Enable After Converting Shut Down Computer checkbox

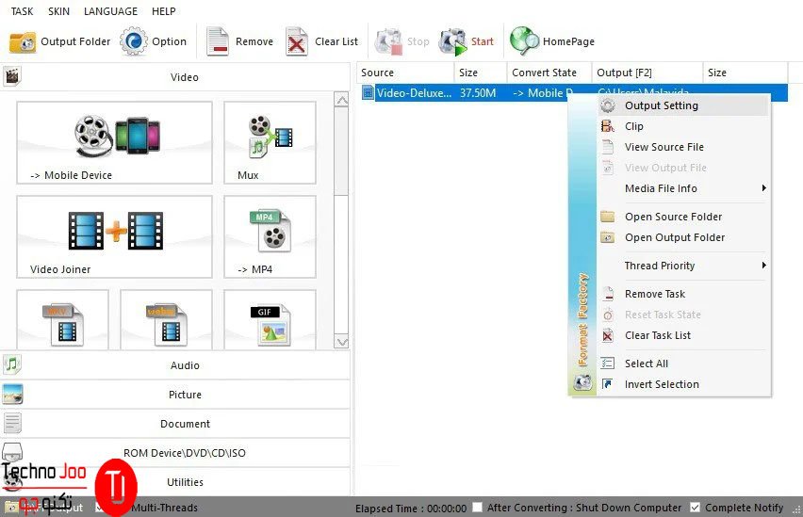click(x=478, y=508)
